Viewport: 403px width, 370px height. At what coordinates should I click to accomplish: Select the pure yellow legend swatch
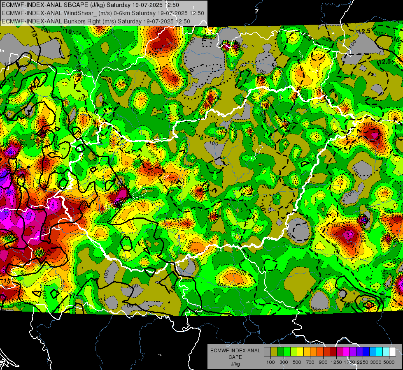click(300, 352)
